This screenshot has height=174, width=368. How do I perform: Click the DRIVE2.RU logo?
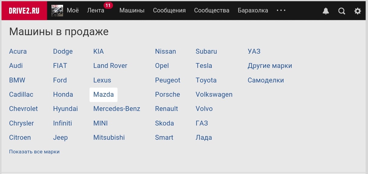[x=24, y=11]
